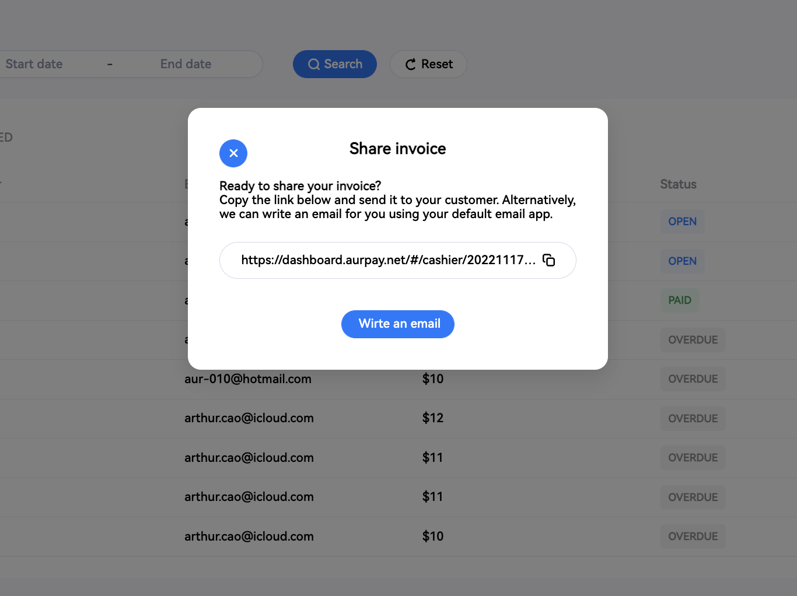Copy the invoice link

549,260
